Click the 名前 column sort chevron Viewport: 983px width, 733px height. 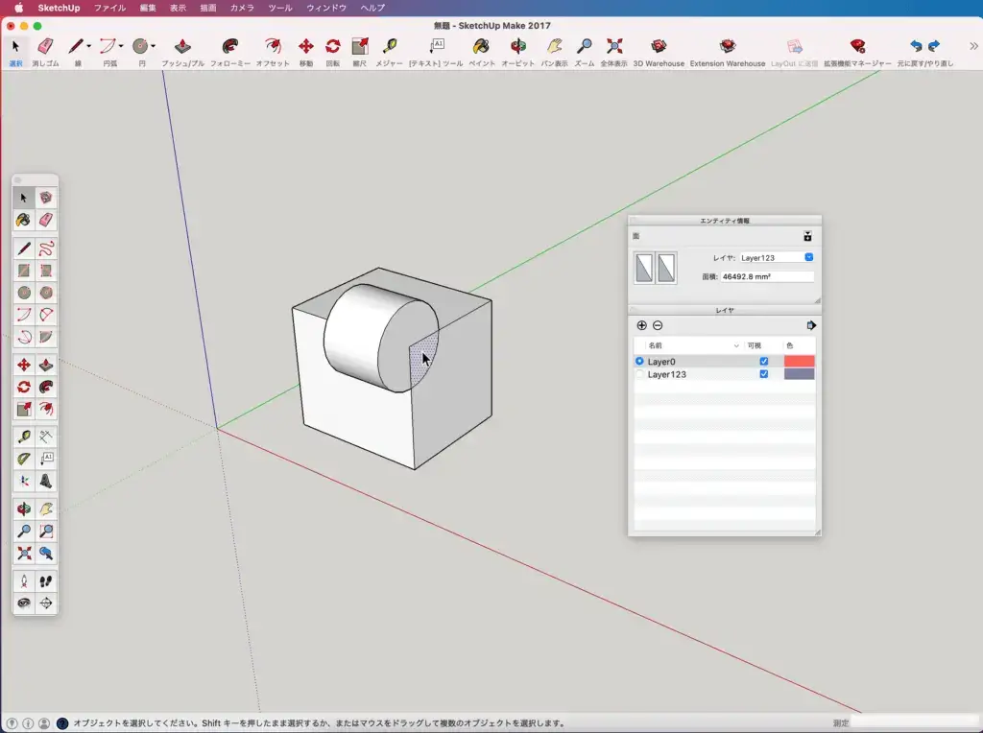[736, 345]
